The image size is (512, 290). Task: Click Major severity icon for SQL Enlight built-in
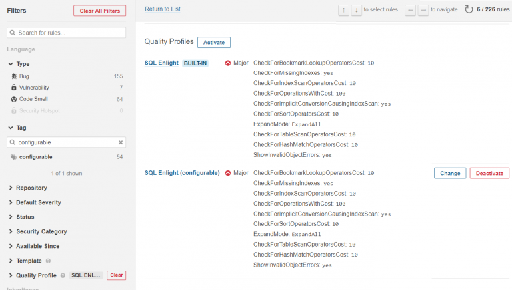(x=228, y=63)
